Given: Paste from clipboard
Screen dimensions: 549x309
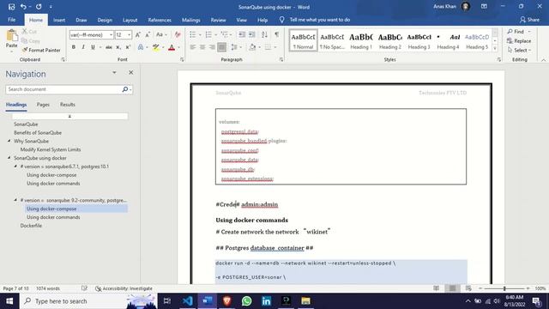Looking at the screenshot, I should click(x=11, y=39).
